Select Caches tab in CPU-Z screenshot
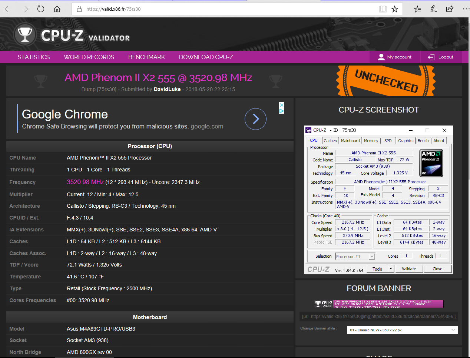Viewport: 470px width, 358px height. click(330, 141)
